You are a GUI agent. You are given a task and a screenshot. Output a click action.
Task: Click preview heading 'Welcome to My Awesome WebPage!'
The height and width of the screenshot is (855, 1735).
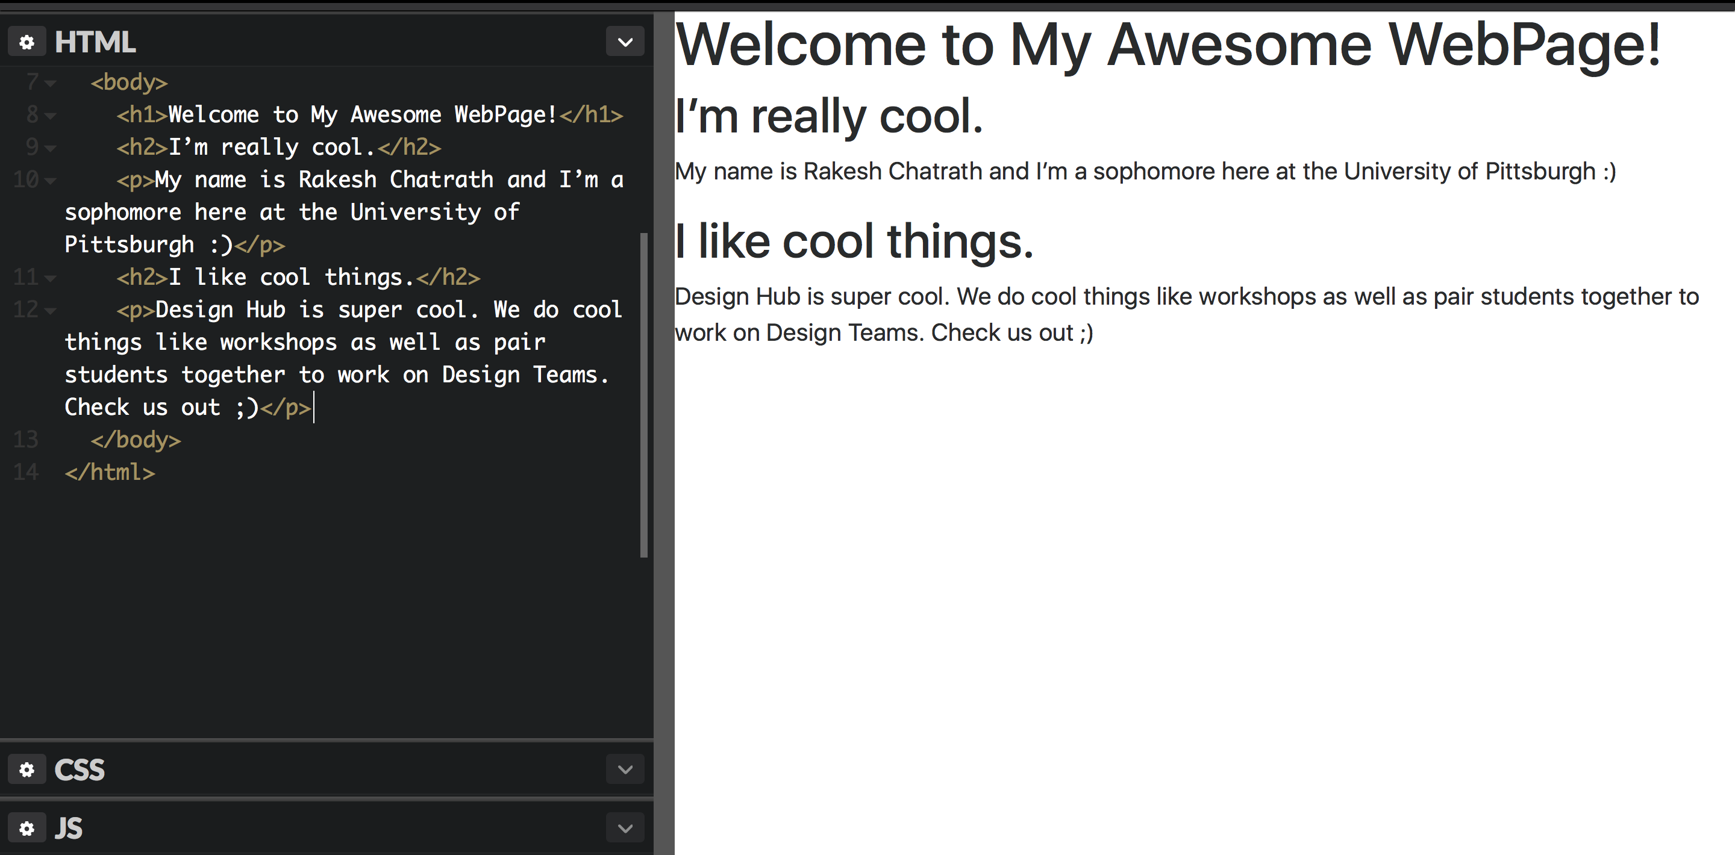[x=1169, y=45]
